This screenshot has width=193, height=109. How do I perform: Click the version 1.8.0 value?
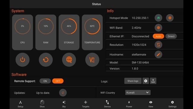pos(135,69)
